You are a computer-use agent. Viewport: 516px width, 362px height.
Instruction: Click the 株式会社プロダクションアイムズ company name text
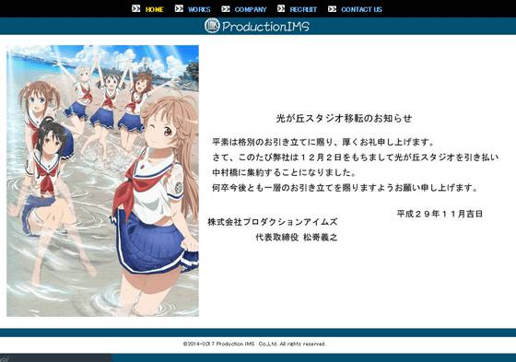[273, 222]
